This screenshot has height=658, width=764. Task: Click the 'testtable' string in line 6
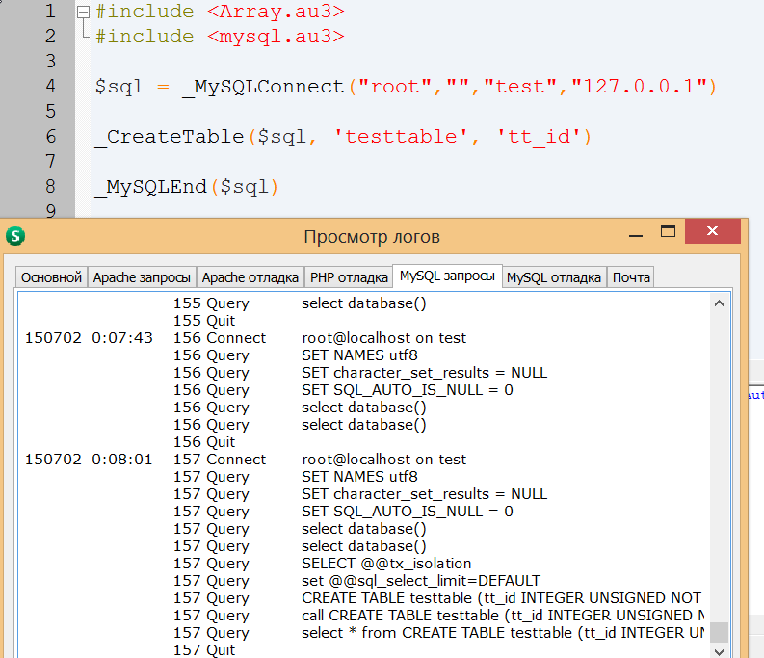coord(404,137)
